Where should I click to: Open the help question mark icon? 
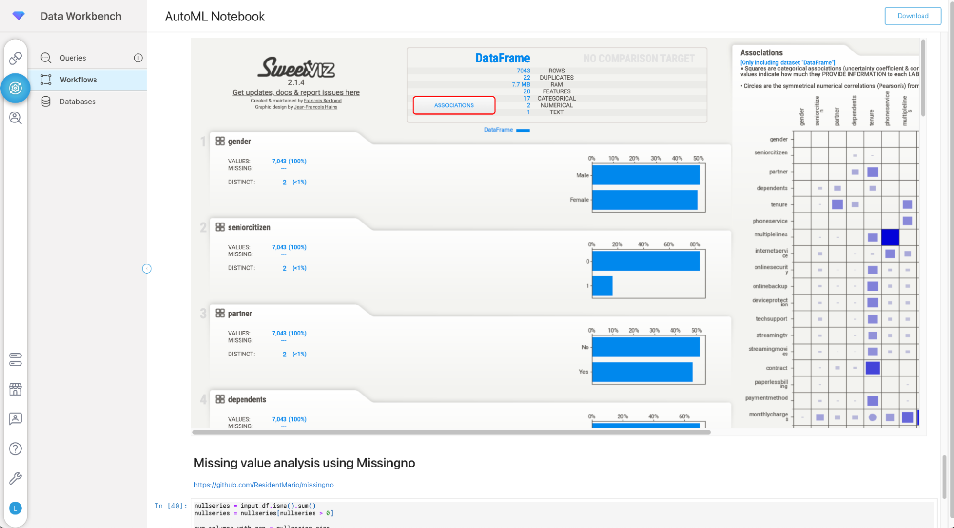click(15, 448)
